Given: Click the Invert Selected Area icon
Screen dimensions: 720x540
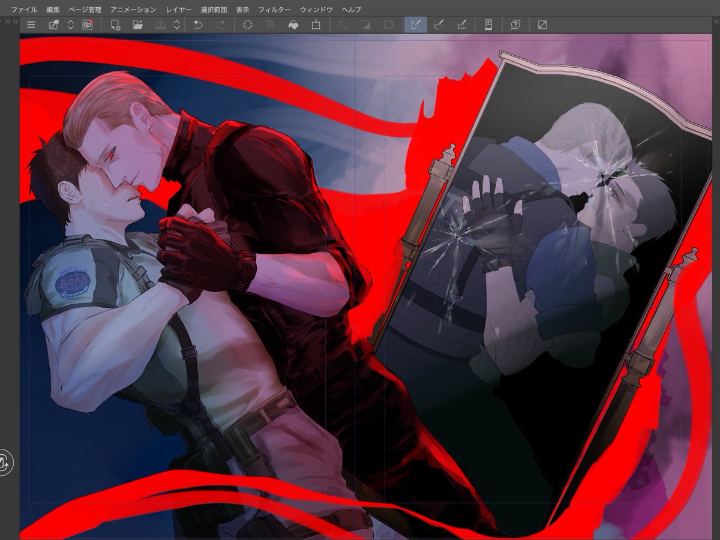Looking at the screenshot, I should point(366,25).
